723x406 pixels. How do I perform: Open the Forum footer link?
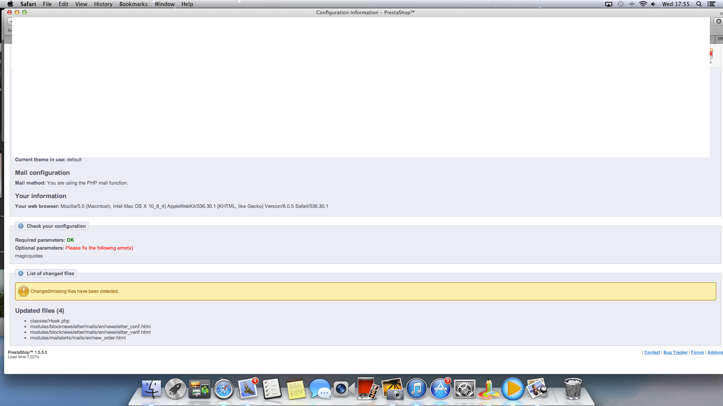pyautogui.click(x=697, y=352)
